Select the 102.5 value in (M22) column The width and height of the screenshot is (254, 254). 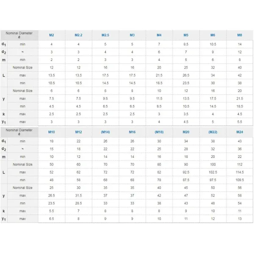coord(213,172)
